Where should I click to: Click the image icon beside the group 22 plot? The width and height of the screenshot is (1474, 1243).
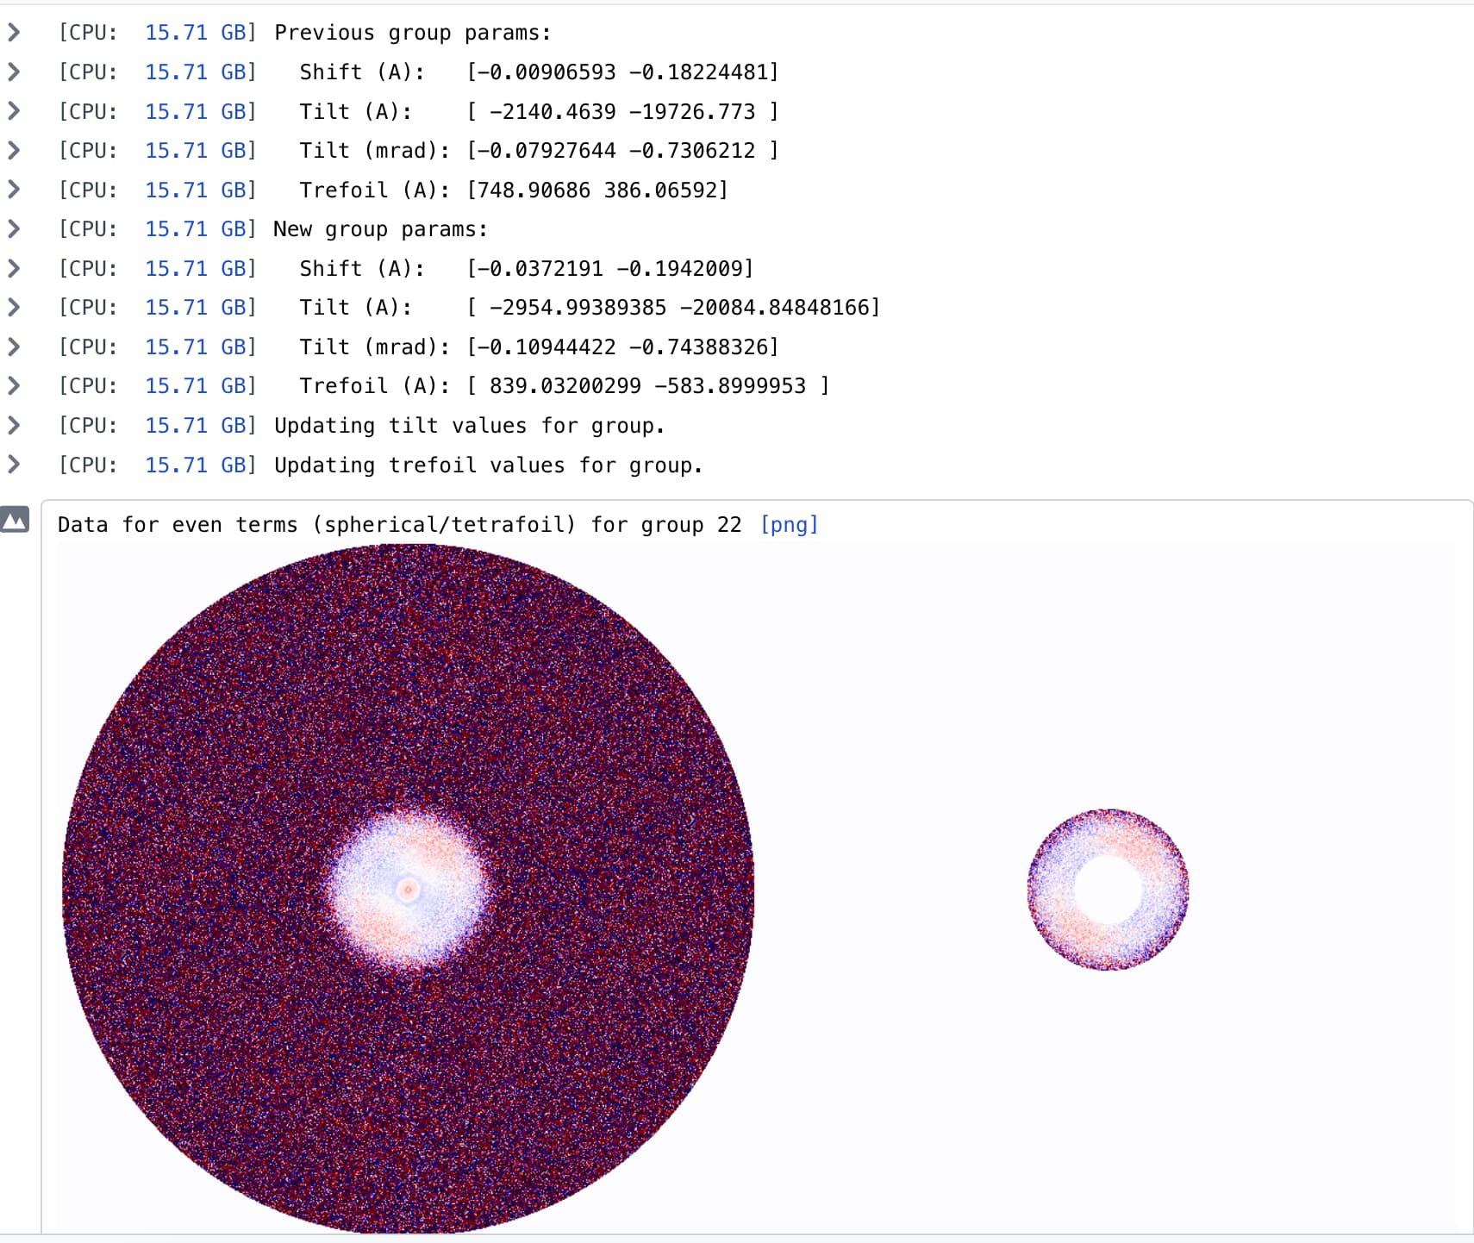(x=15, y=519)
